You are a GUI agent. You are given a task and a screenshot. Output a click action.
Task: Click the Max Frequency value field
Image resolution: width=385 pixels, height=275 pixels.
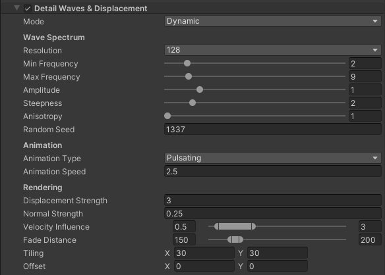point(365,77)
